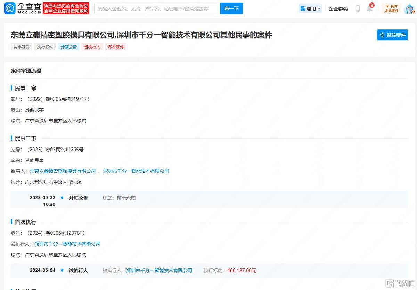Click the red banner slogan beside the logo

[66, 8]
